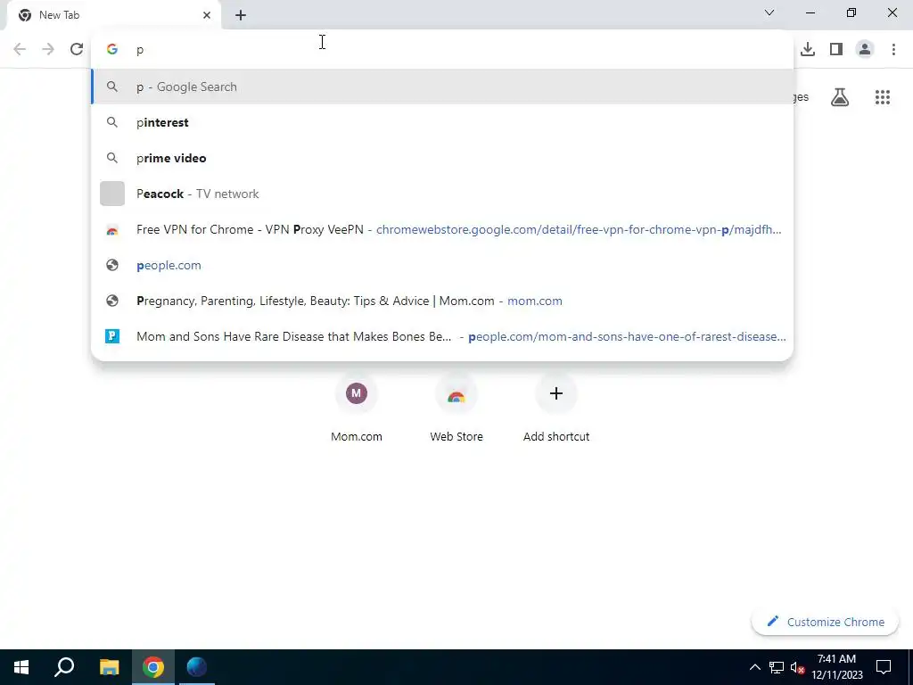Open the Search Labs flask icon
The image size is (913, 685).
tap(840, 97)
